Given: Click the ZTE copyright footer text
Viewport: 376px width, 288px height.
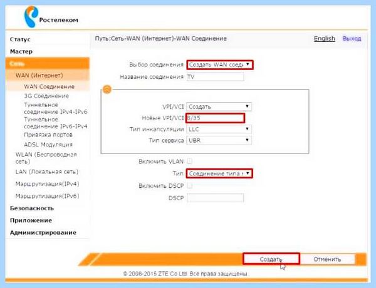Looking at the screenshot, I should click(186, 274).
